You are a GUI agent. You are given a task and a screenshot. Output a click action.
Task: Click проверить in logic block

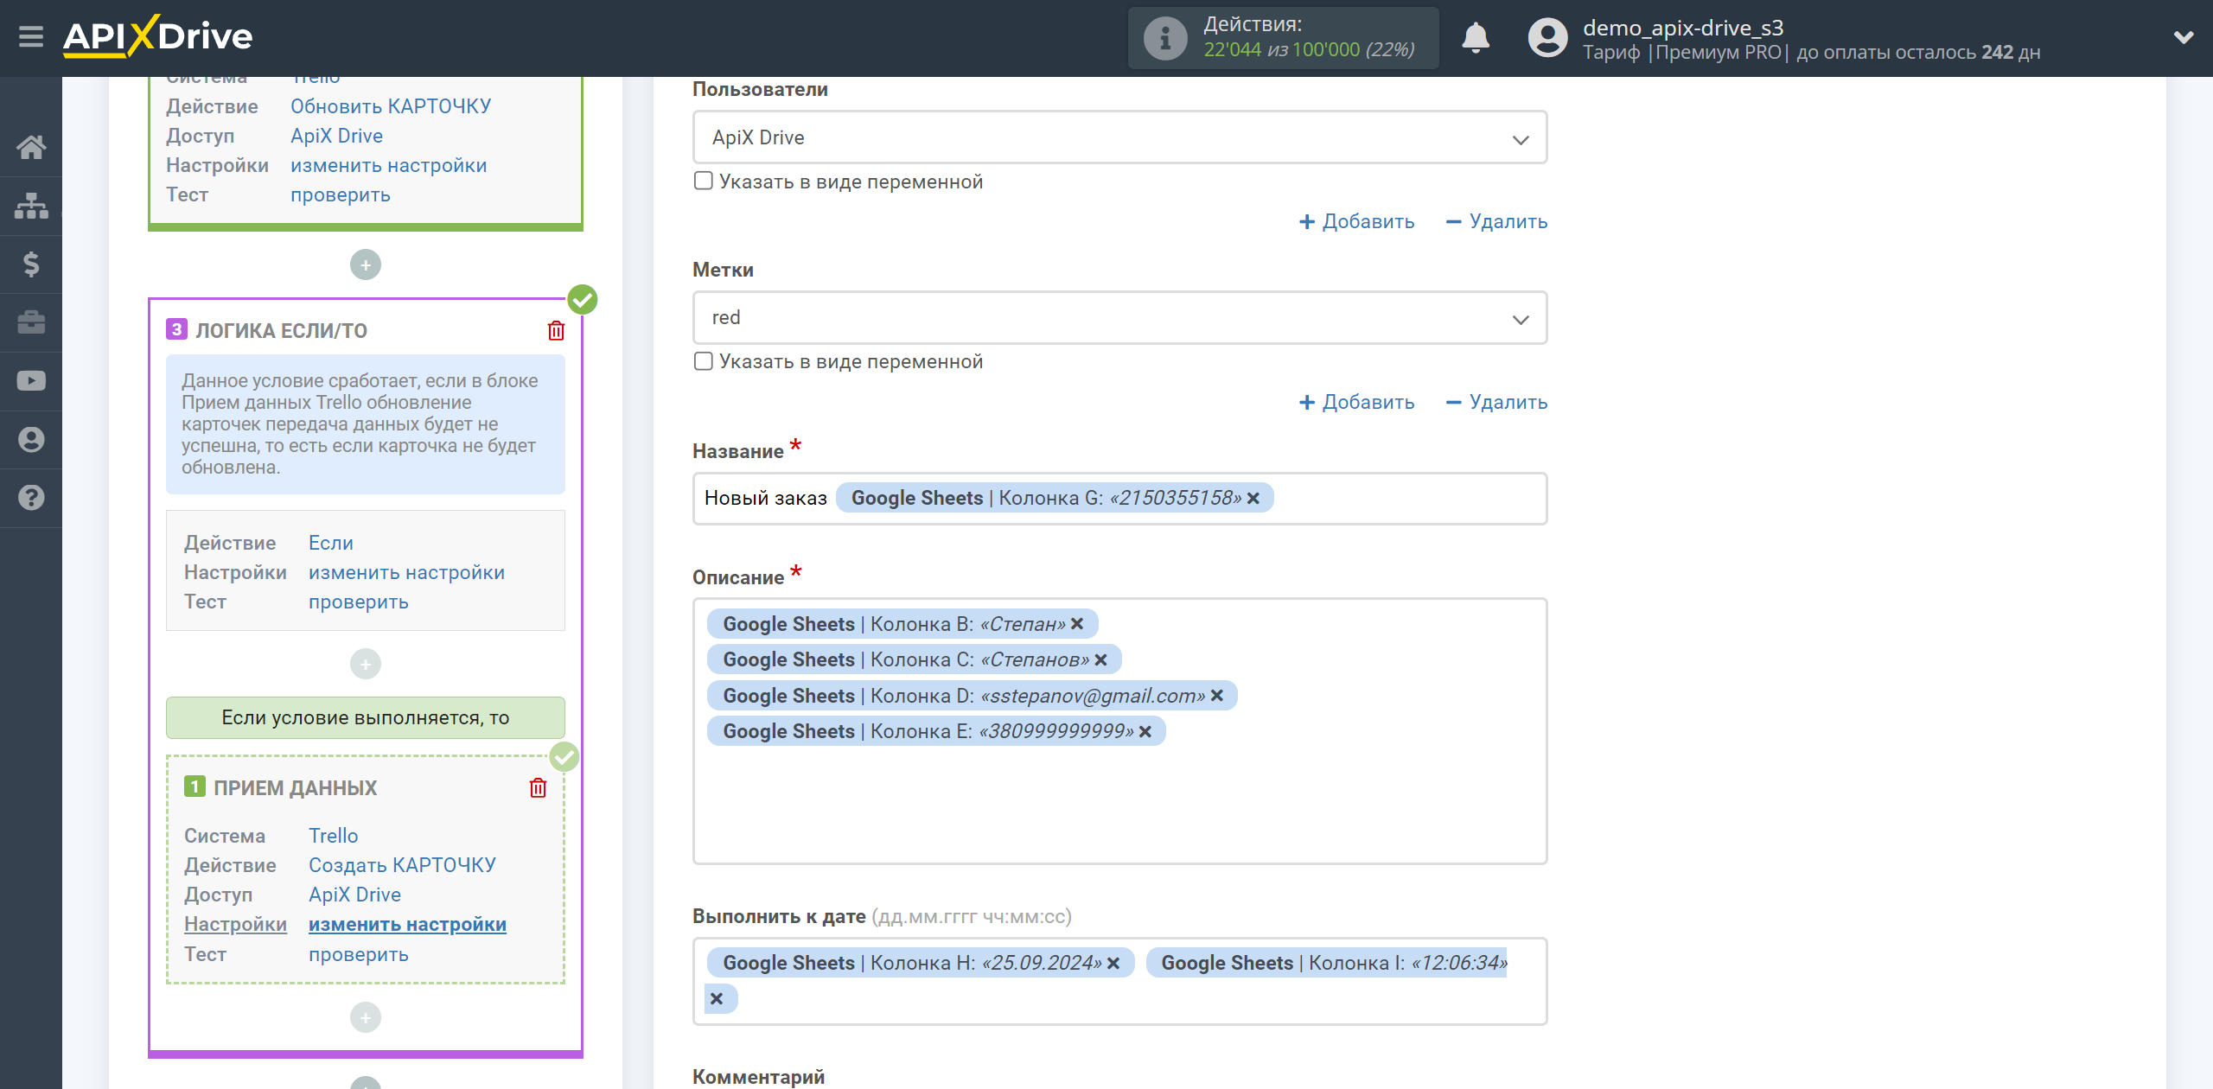(359, 602)
